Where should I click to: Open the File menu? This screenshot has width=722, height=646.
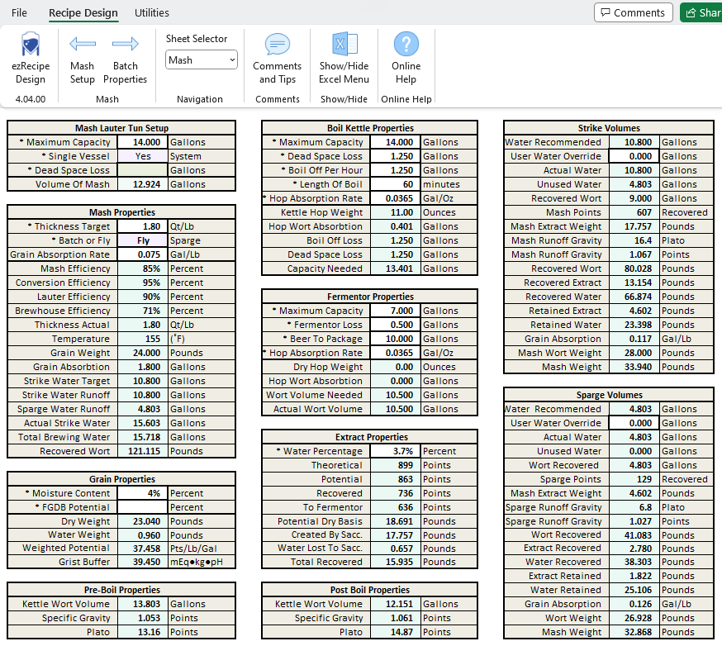click(19, 13)
